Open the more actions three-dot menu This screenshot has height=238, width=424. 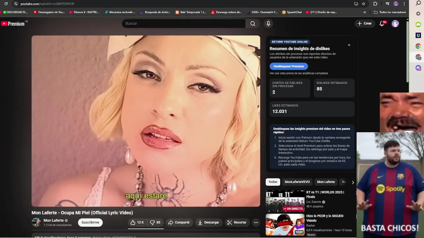(256, 222)
